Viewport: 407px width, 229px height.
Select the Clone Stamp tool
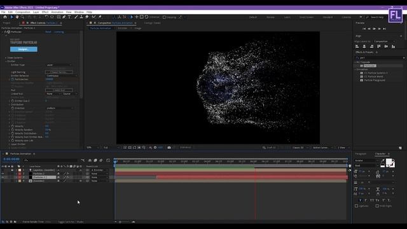81,17
